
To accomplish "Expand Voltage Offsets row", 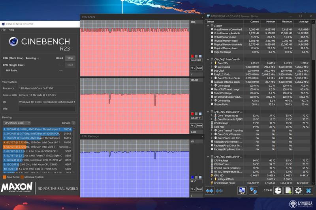I will pos(212,179).
